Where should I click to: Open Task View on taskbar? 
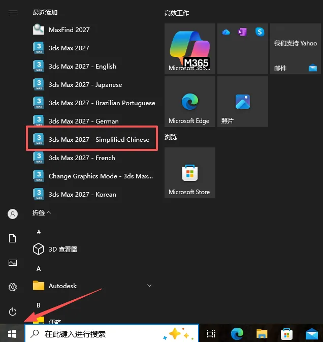click(x=211, y=333)
